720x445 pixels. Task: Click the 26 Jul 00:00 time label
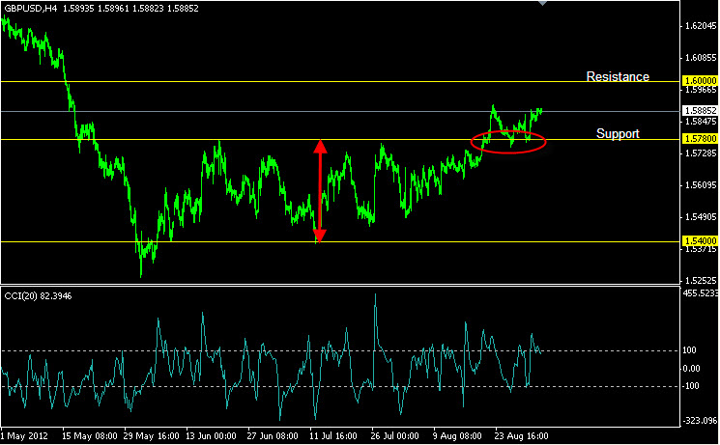point(395,435)
